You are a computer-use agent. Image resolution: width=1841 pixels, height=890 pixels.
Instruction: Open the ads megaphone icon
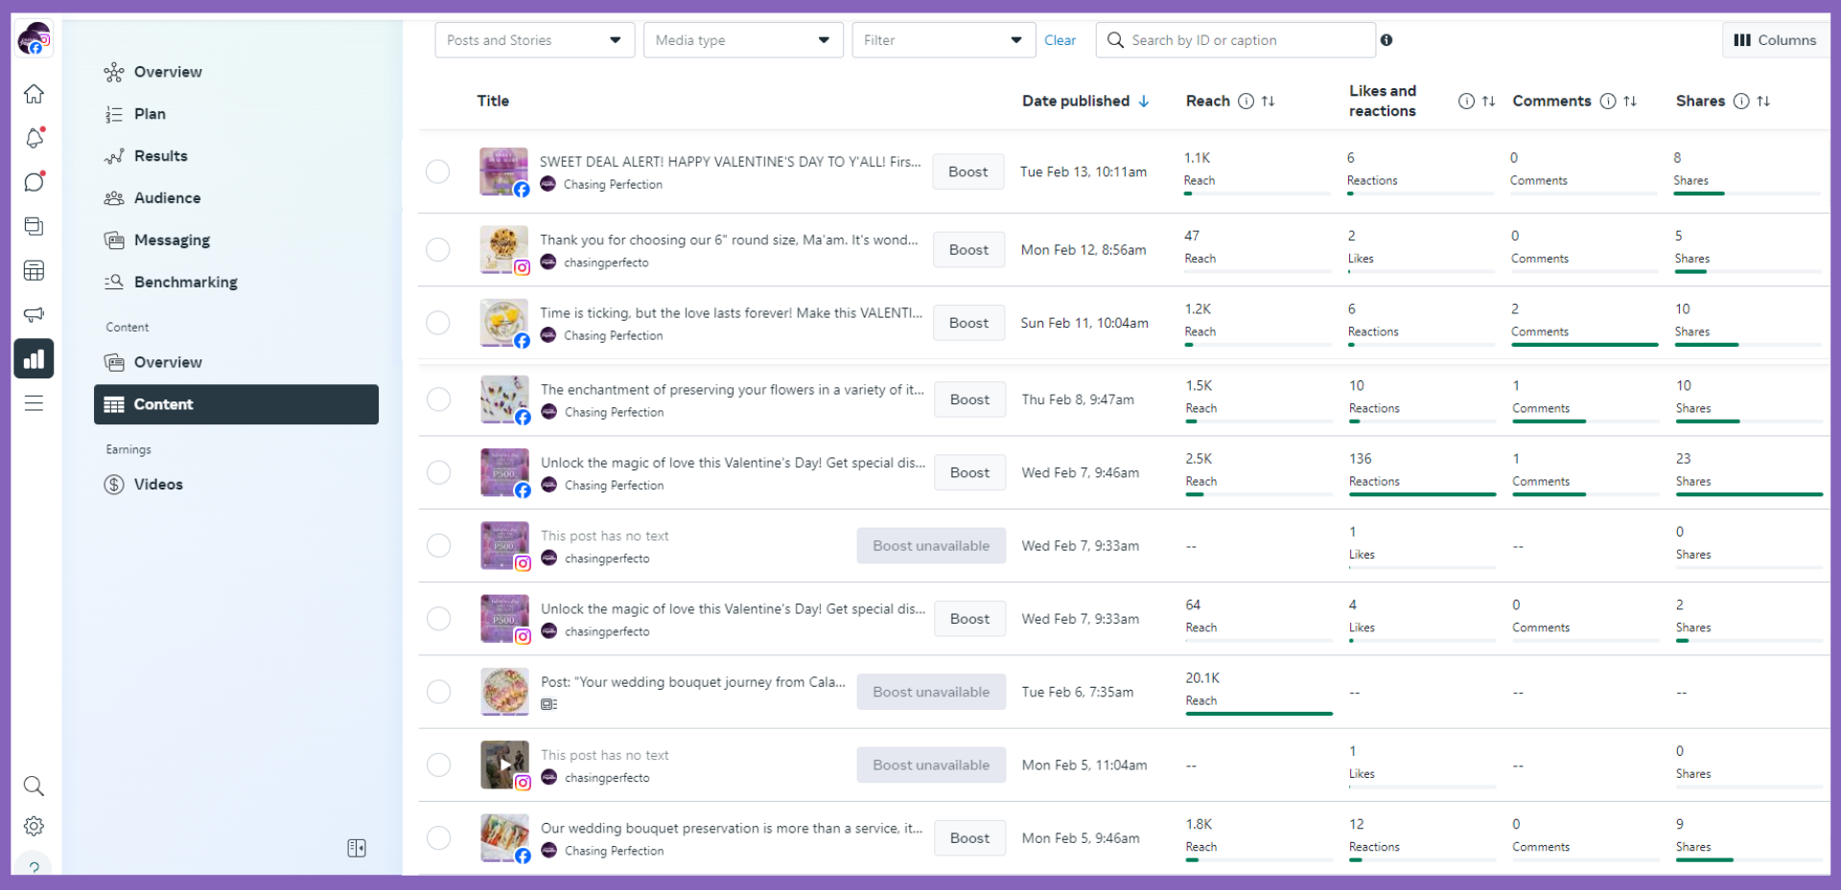34,314
